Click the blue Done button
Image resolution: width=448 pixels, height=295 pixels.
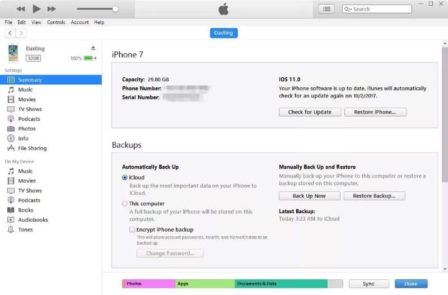point(411,284)
